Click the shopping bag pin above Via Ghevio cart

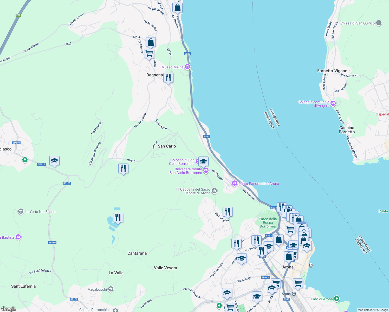151,42
